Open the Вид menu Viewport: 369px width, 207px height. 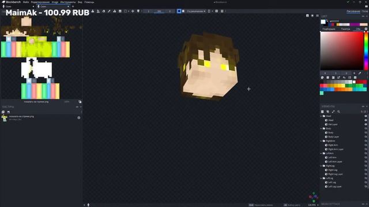click(x=80, y=2)
